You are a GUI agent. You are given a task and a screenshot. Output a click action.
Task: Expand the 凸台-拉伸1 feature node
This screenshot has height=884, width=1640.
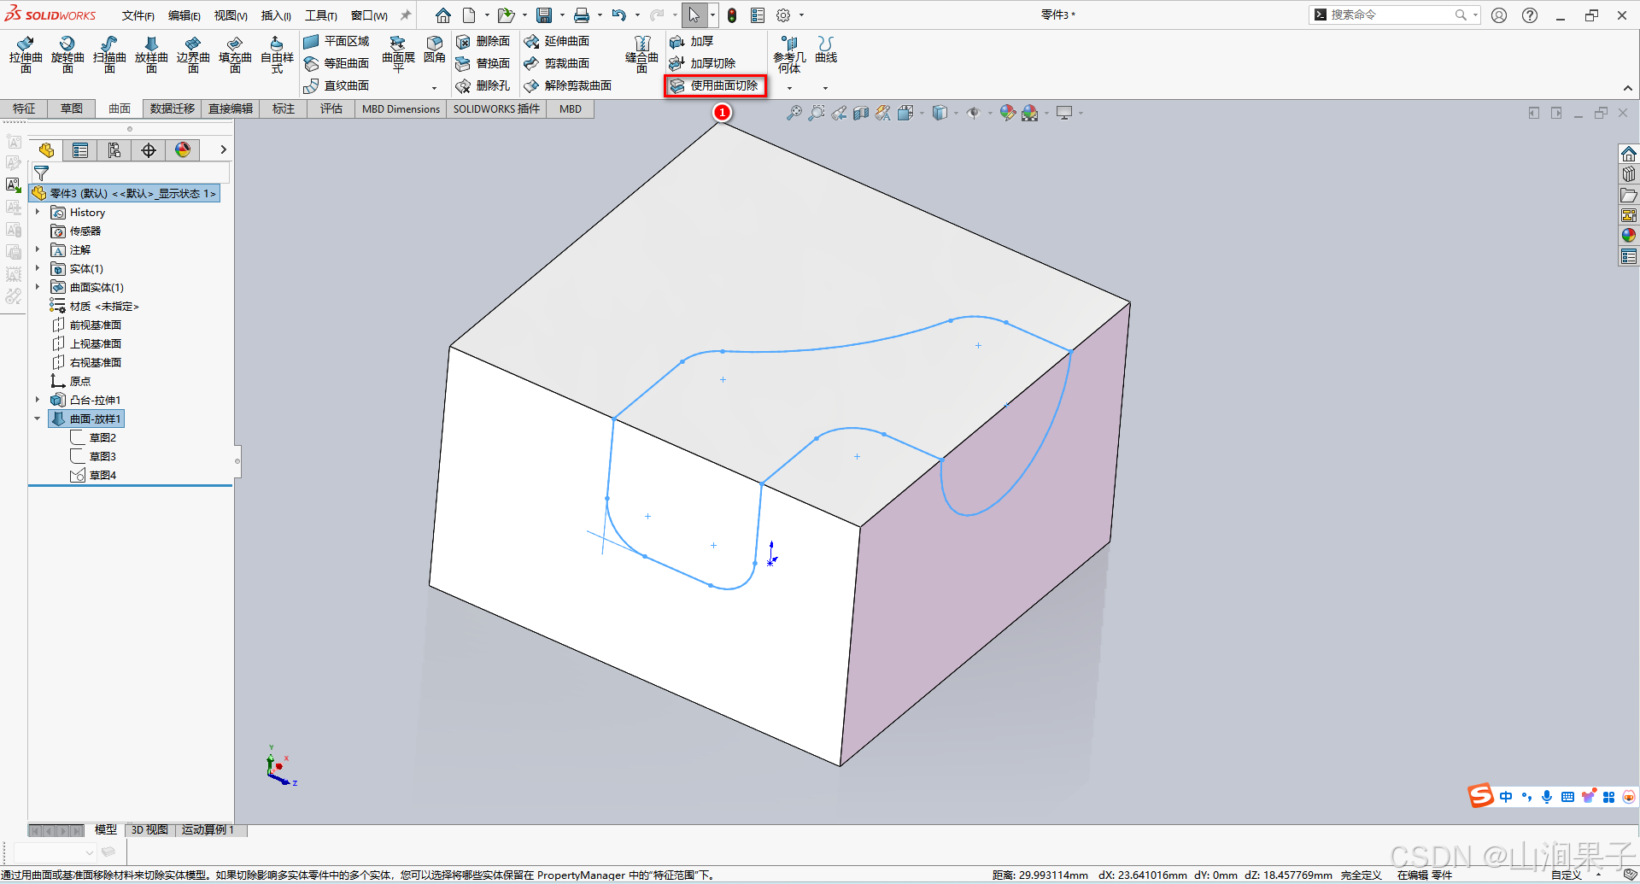point(38,400)
